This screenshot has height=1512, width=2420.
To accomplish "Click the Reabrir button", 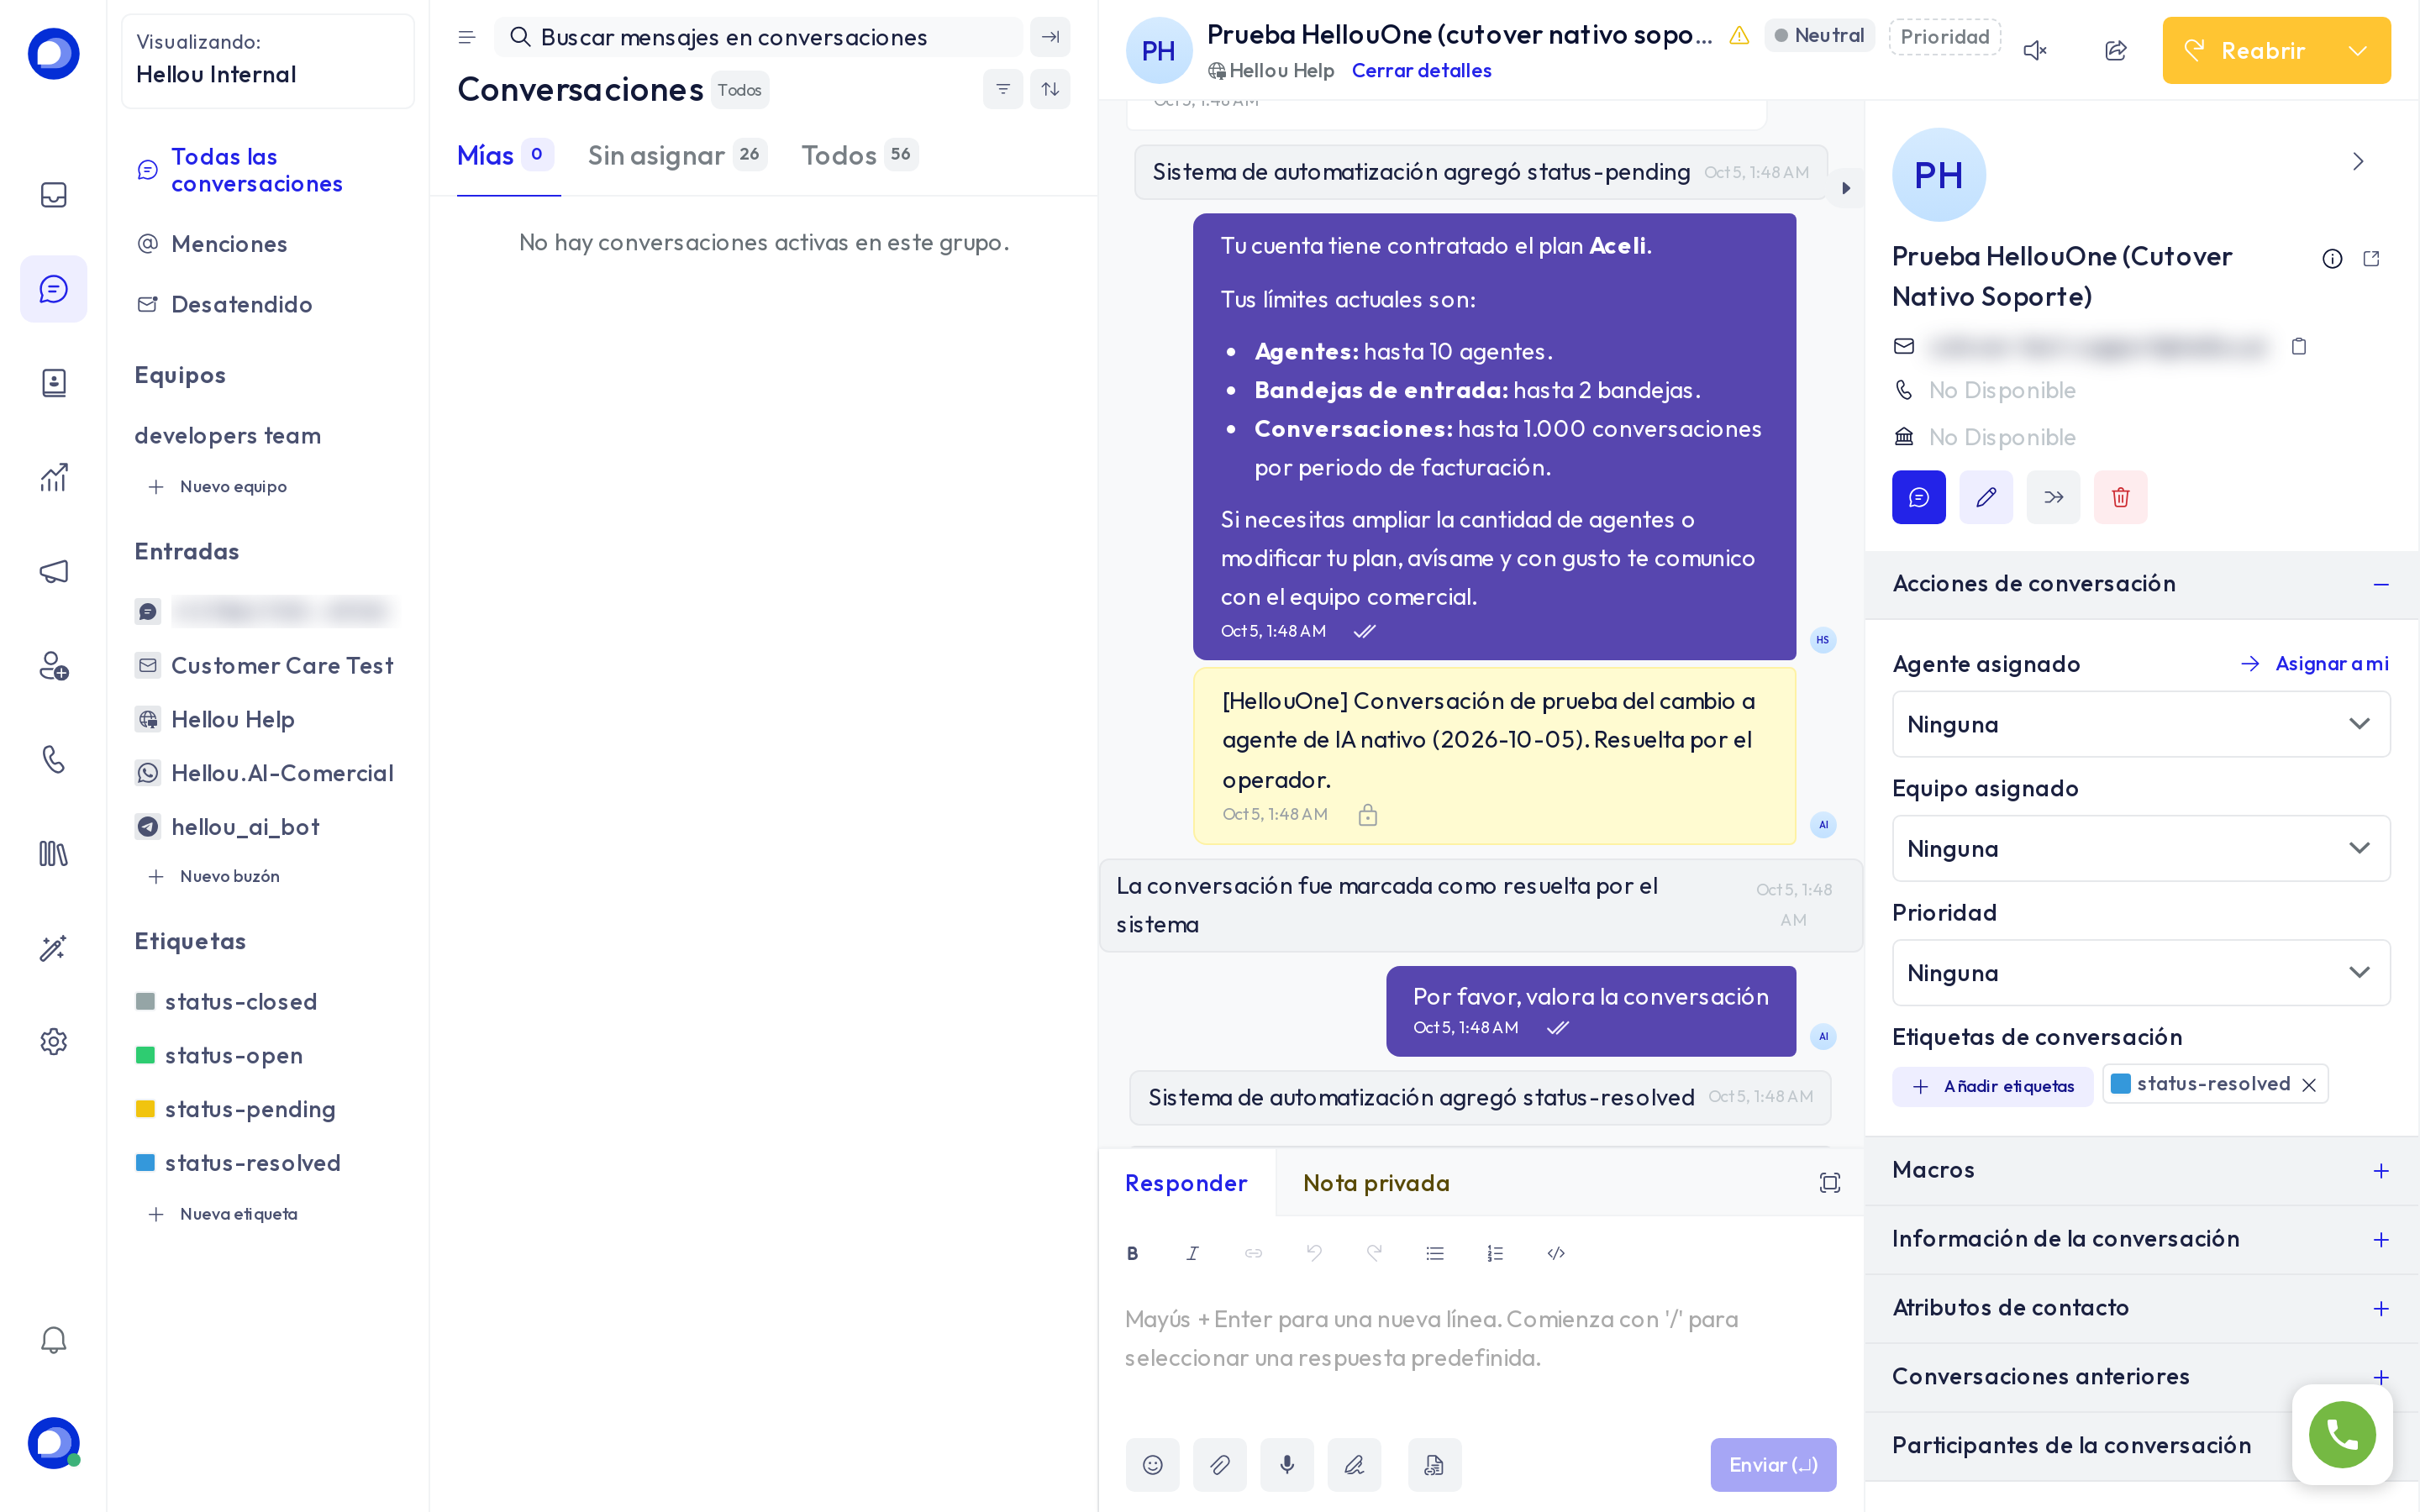I will click(2246, 50).
